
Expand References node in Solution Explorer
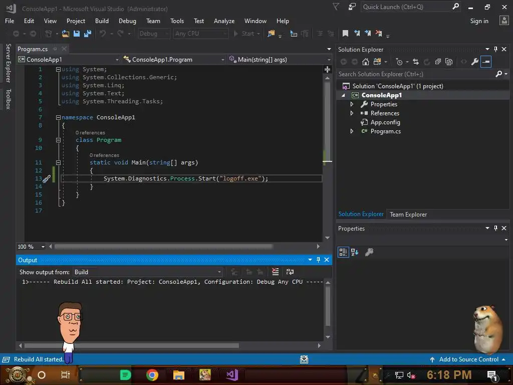pyautogui.click(x=352, y=113)
